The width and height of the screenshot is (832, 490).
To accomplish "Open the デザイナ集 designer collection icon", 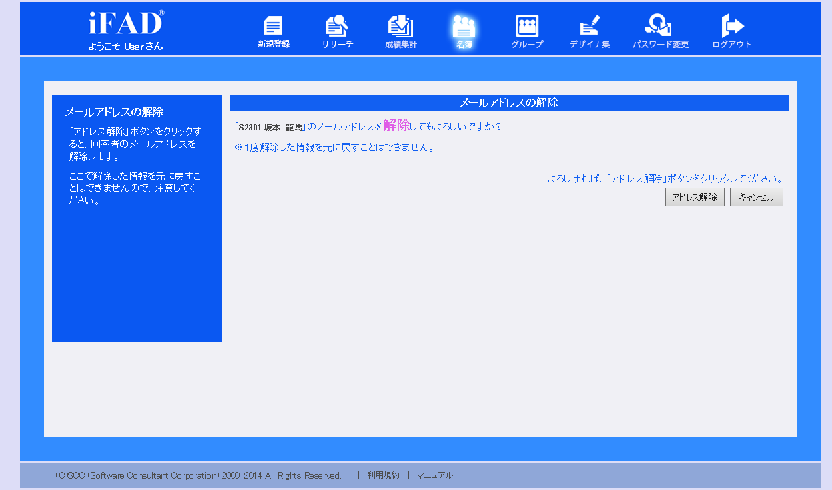I will (x=590, y=31).
